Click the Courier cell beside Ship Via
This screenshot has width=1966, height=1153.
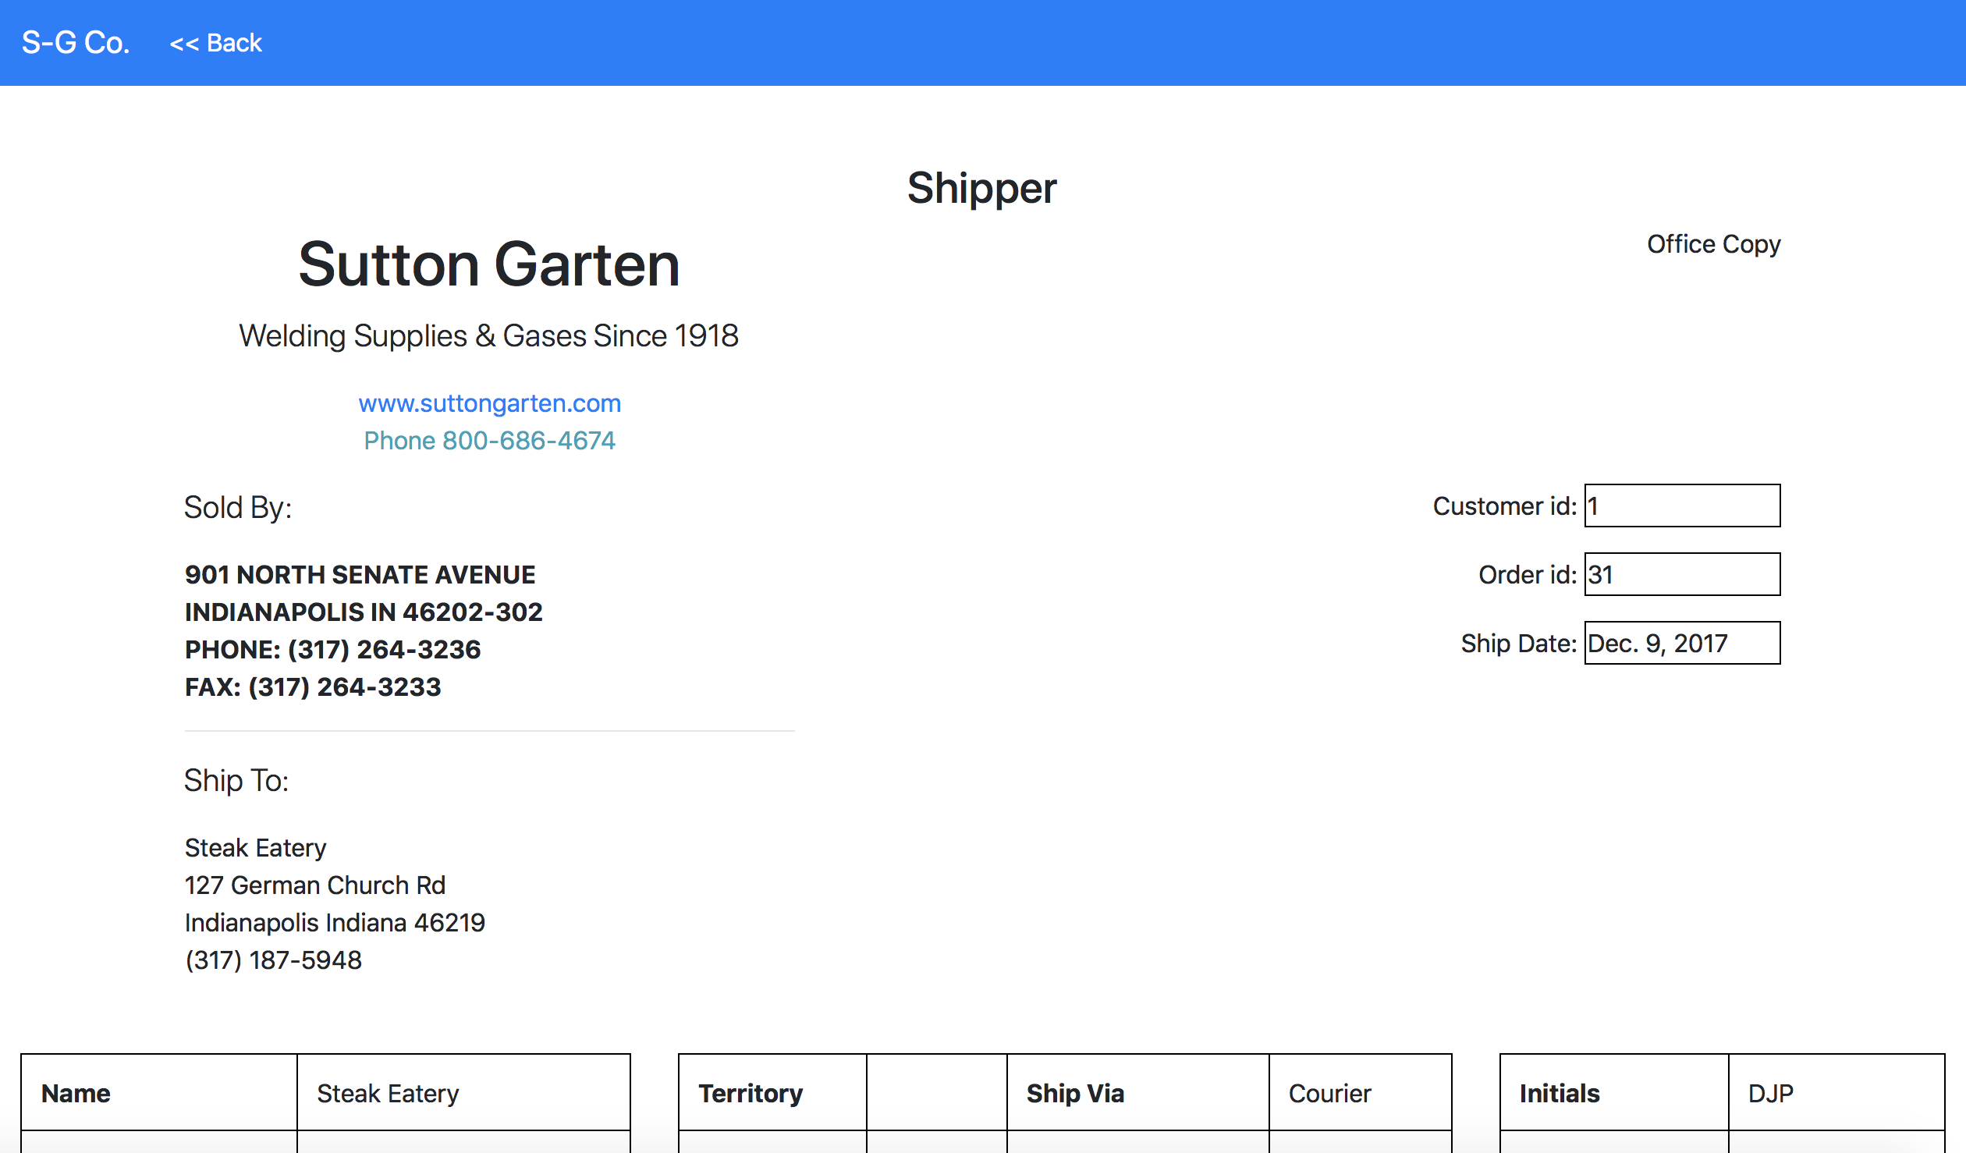click(1359, 1094)
